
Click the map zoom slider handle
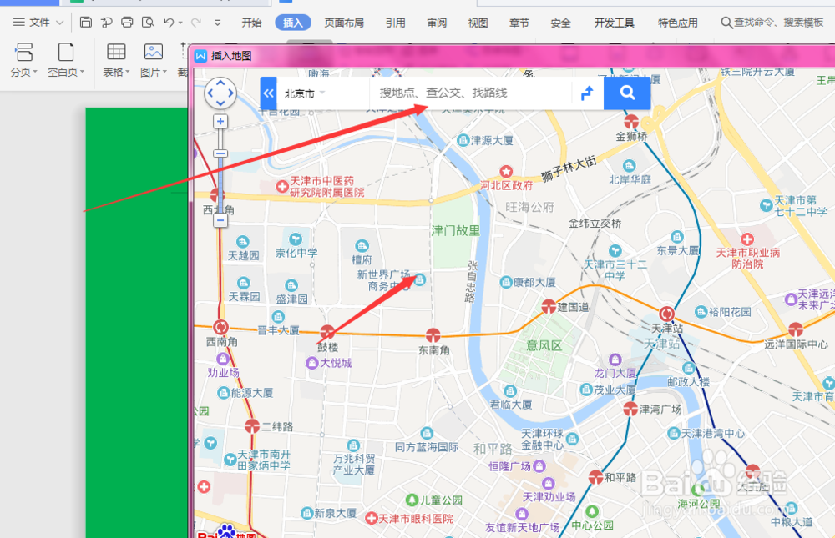click(220, 153)
